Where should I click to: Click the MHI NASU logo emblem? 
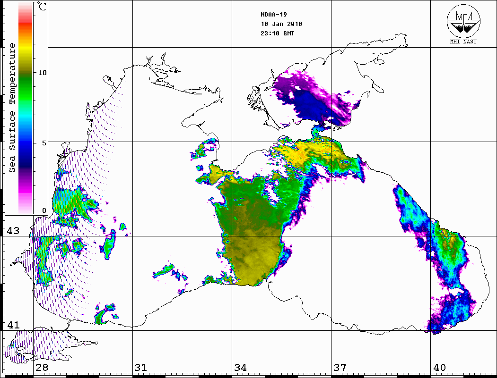coord(463,21)
